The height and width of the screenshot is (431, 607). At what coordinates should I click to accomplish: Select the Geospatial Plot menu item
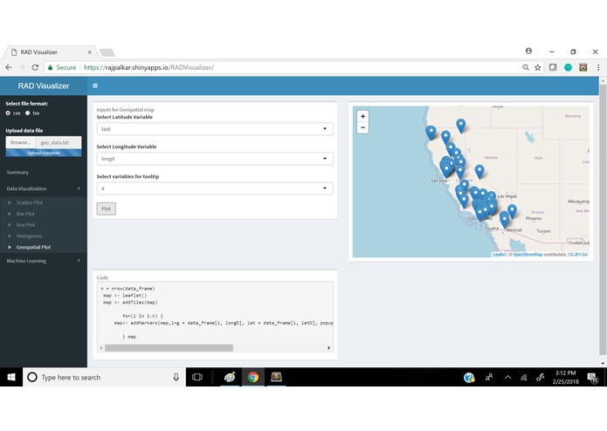[x=33, y=247]
